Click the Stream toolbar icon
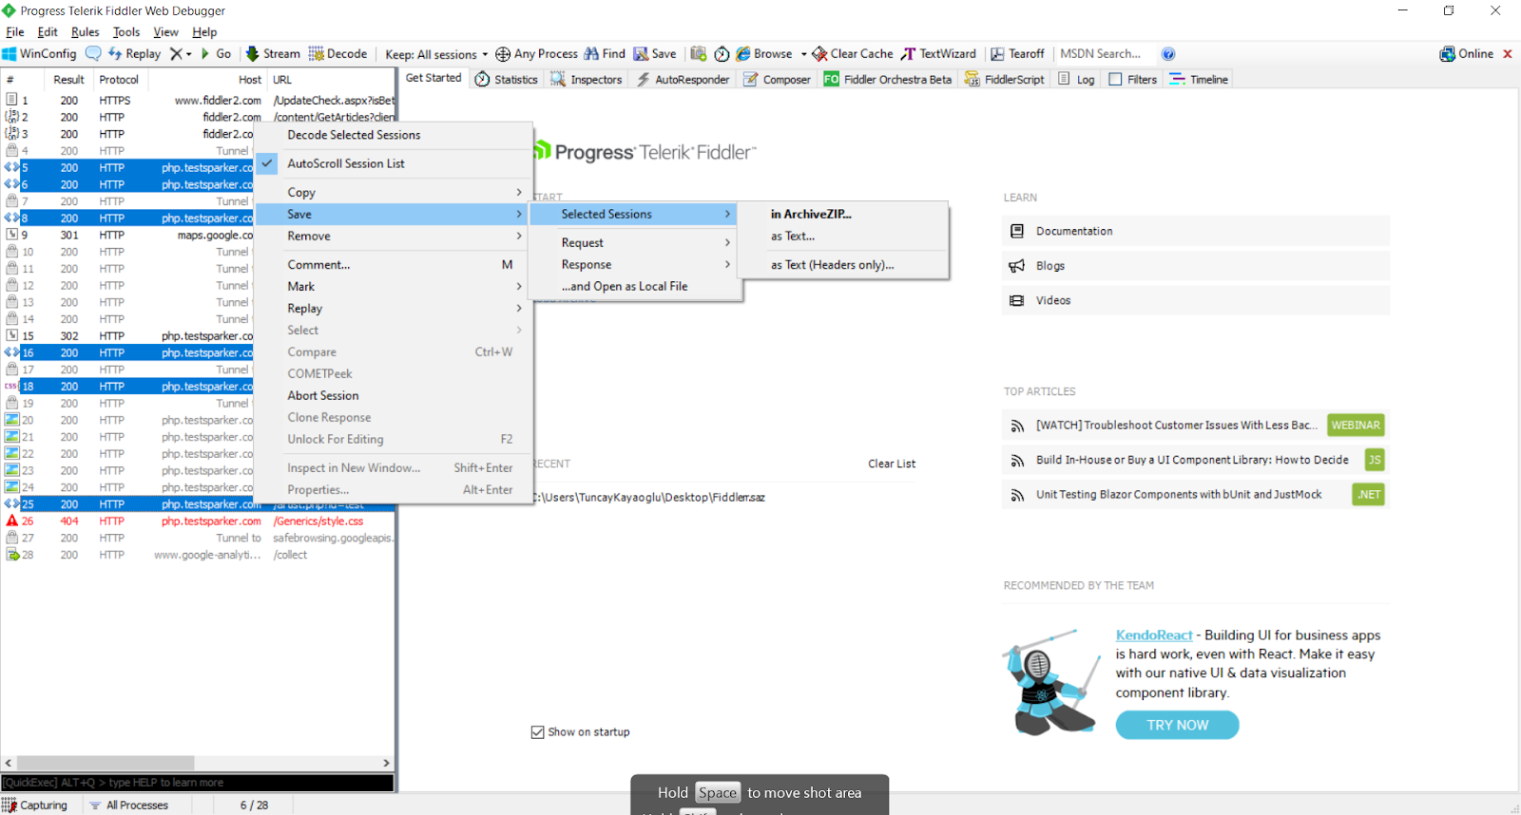 253,54
